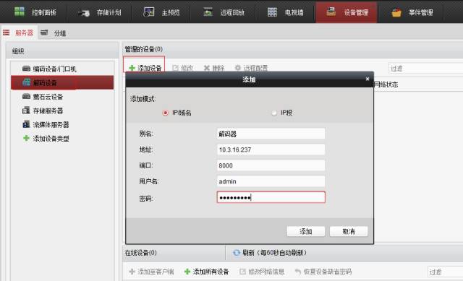This screenshot has height=281, width=463.
Task: Click the 端口 field showing 8000
Action: point(271,165)
